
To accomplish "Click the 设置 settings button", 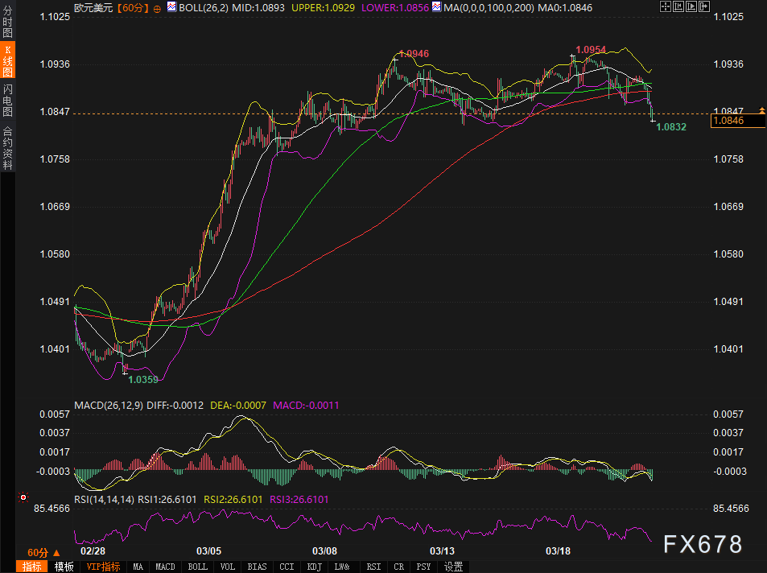I will [453, 567].
